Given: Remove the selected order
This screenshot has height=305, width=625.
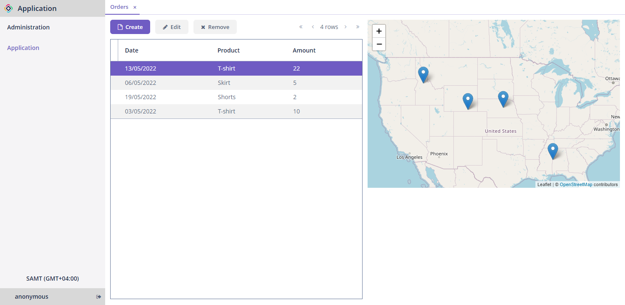Looking at the screenshot, I should pos(215,27).
